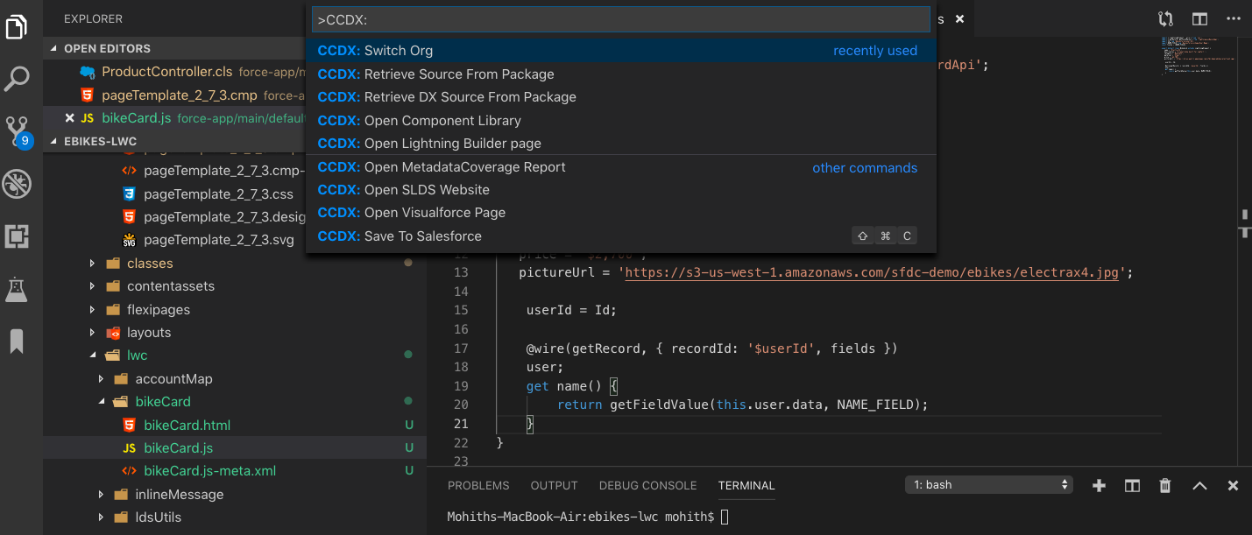Click the command palette input field
This screenshot has width=1252, height=535.
[x=621, y=19]
